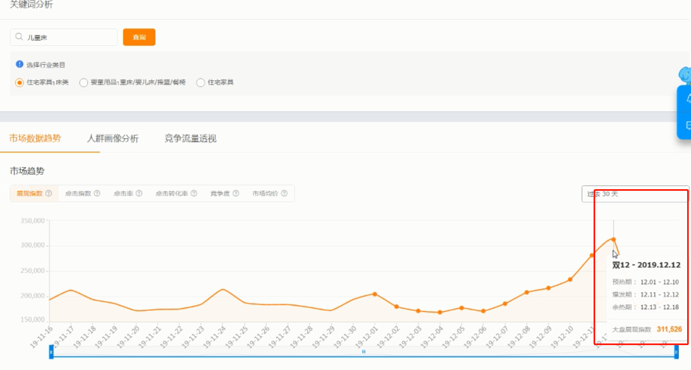Click the 19-12-01 data point on chart
The height and width of the screenshot is (370, 691).
(x=375, y=294)
